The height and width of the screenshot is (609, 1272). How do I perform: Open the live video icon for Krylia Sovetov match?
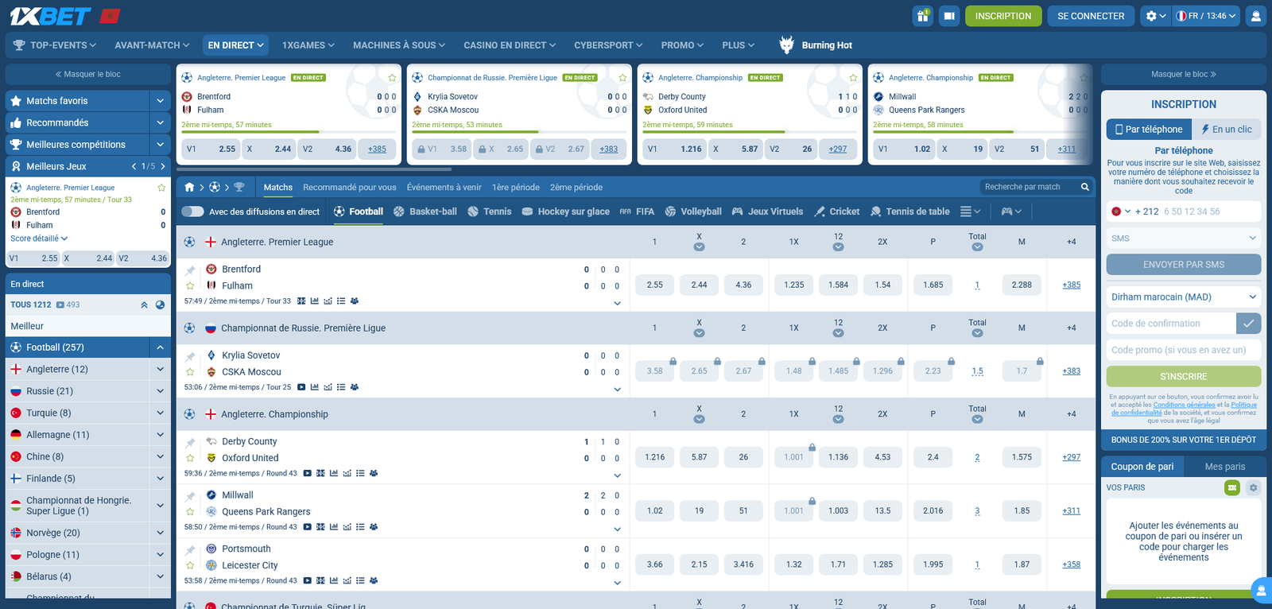[301, 387]
